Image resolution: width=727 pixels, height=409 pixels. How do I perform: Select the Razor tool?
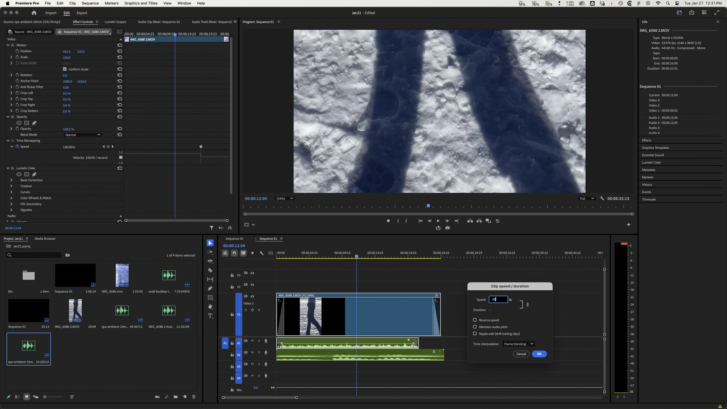pos(210,270)
